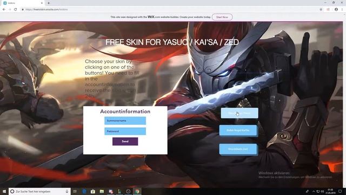Image resolution: width=346 pixels, height=195 pixels.
Task: Click the 'Accountinformation' heading
Action: [125, 112]
